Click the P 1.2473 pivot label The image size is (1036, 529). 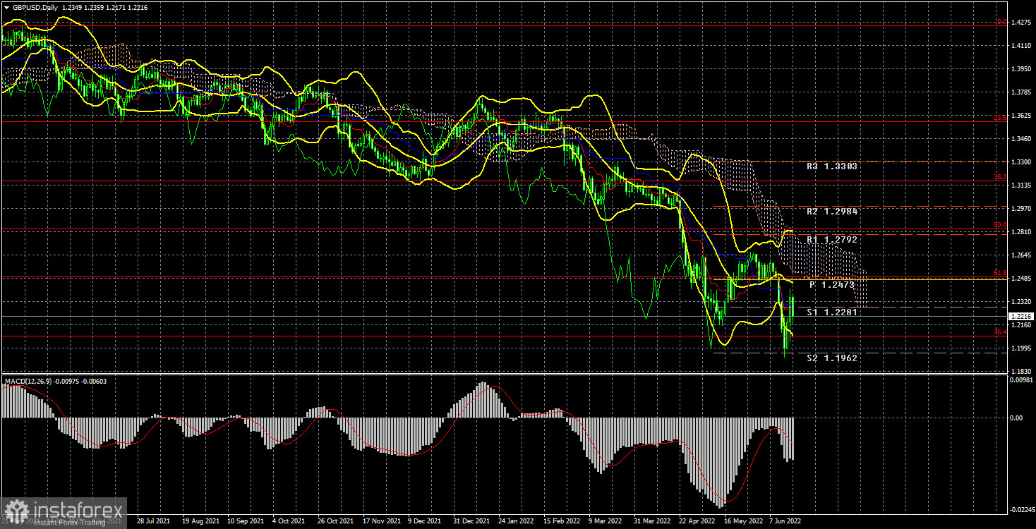coord(832,285)
